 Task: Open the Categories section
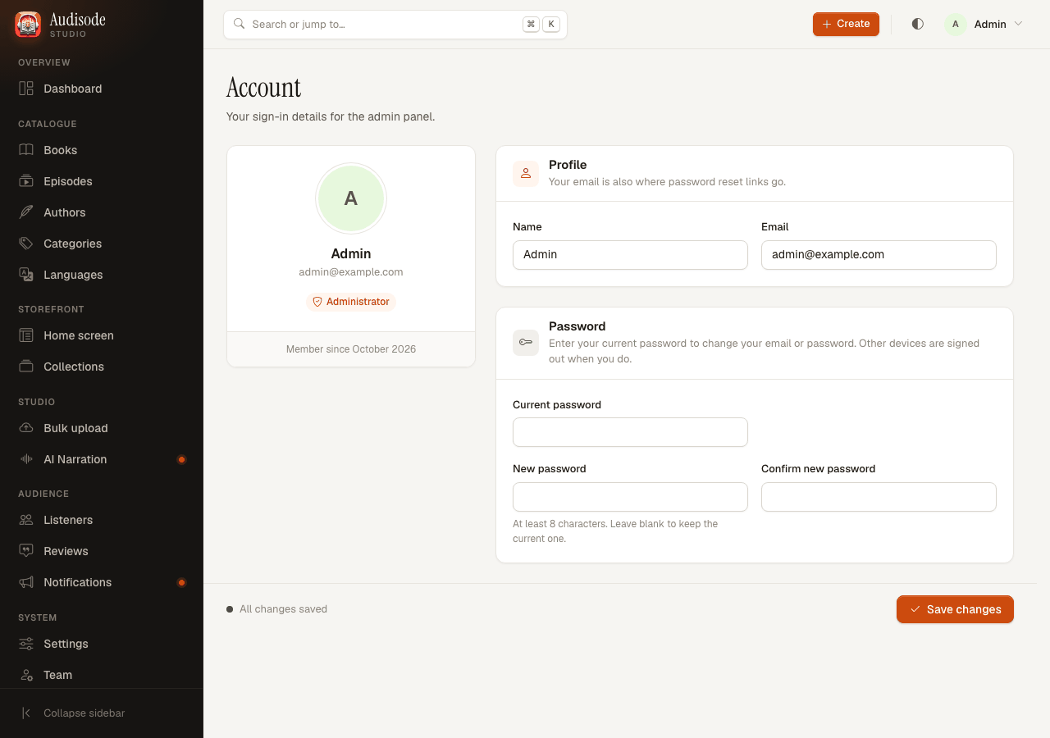[102, 244]
